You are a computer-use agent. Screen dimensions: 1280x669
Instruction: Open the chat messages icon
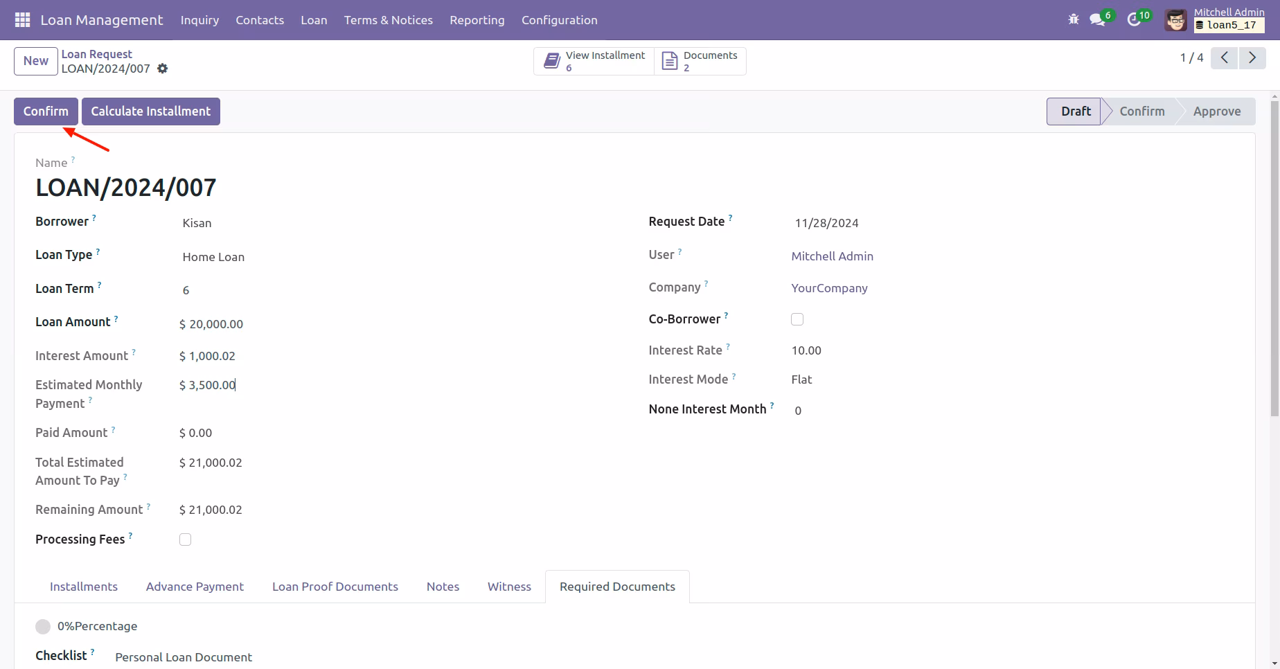pos(1097,19)
